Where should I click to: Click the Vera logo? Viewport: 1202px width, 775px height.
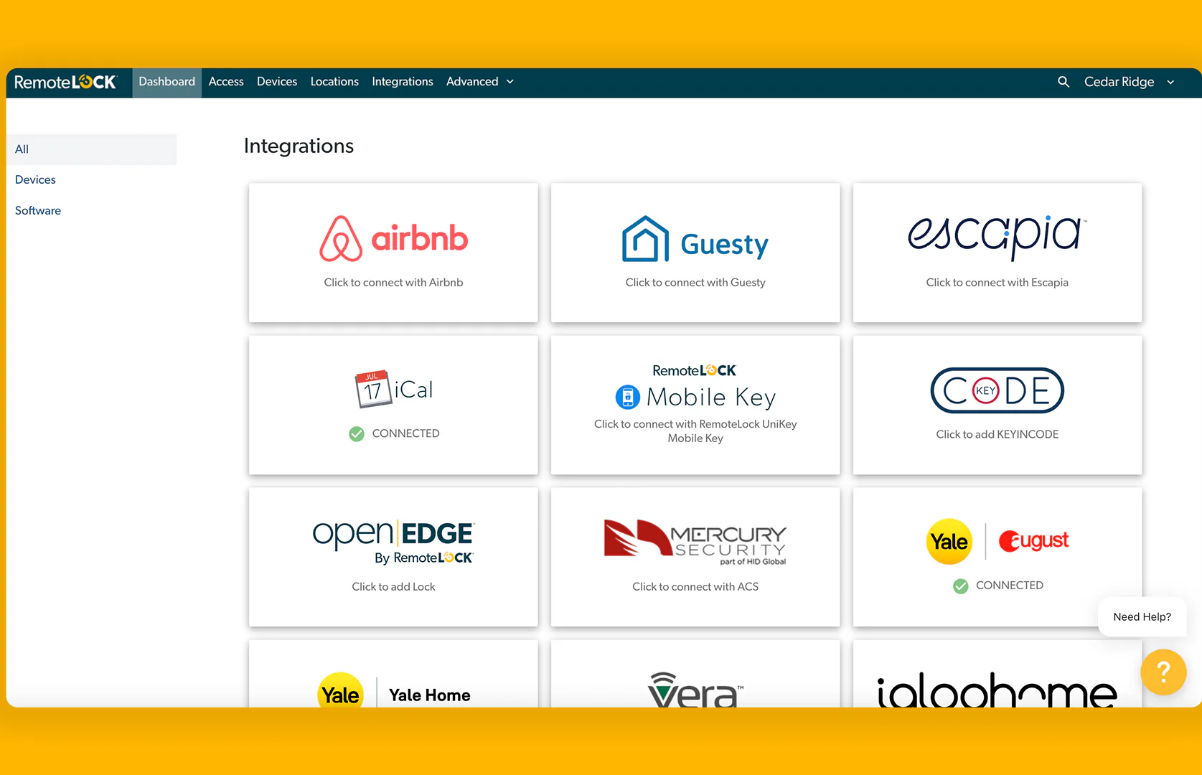click(x=695, y=690)
